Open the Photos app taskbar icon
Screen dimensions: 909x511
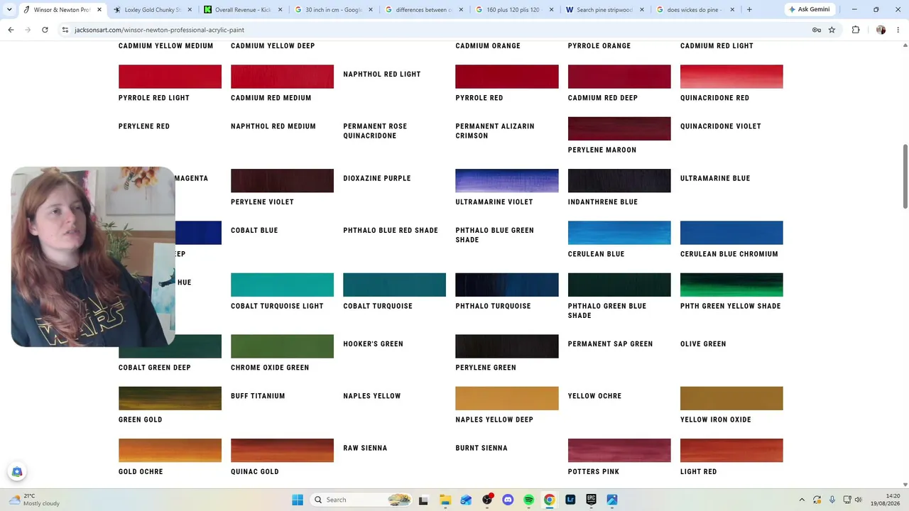pos(612,500)
